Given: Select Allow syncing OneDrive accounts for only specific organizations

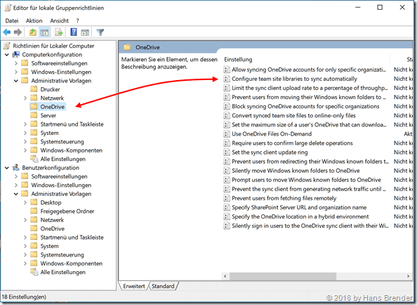Looking at the screenshot, I should point(308,70).
